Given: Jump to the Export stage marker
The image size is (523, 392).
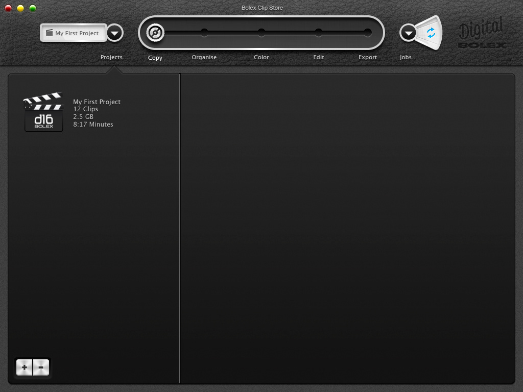Looking at the screenshot, I should [x=368, y=32].
